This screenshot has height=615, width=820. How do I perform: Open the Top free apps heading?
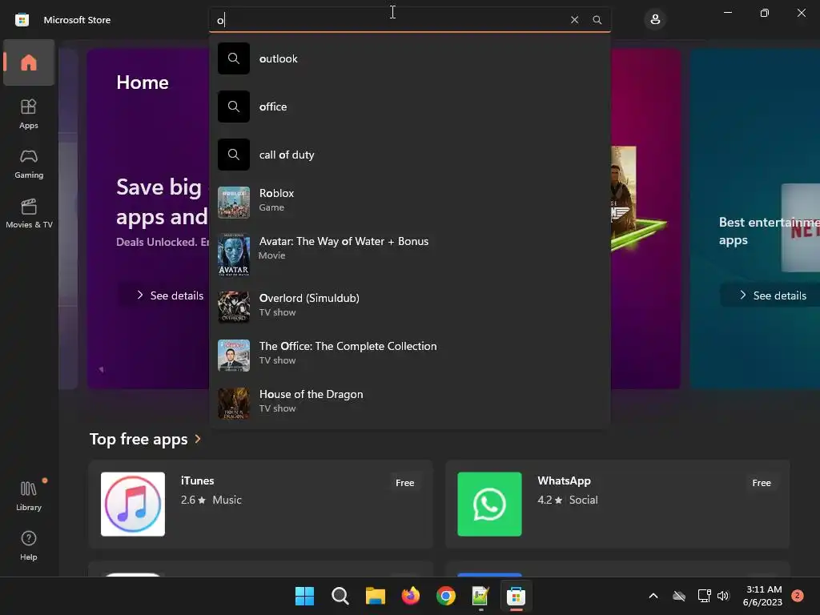click(139, 439)
